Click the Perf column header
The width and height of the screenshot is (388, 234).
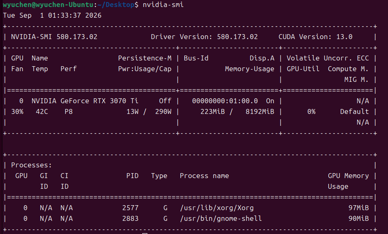pos(69,69)
